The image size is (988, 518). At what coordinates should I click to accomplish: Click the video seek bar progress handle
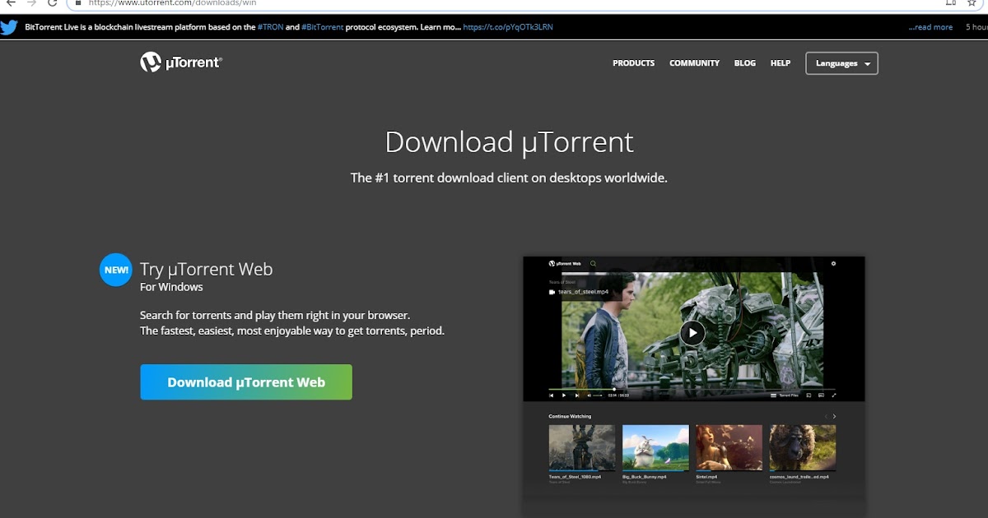pyautogui.click(x=614, y=389)
